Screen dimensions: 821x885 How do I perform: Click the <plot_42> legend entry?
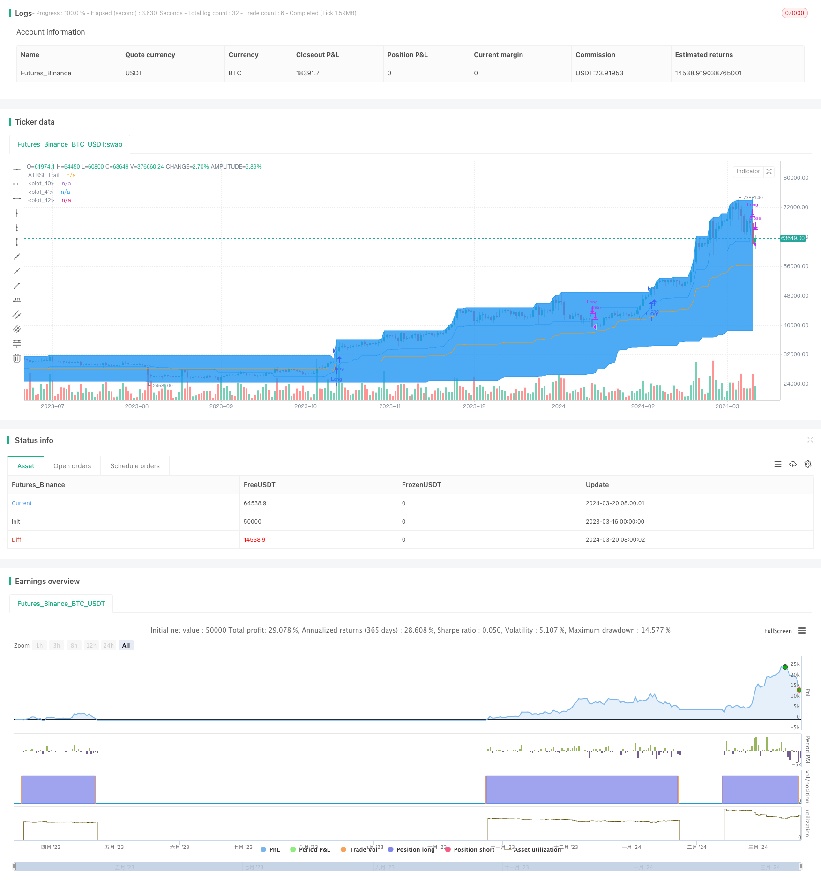pos(41,200)
